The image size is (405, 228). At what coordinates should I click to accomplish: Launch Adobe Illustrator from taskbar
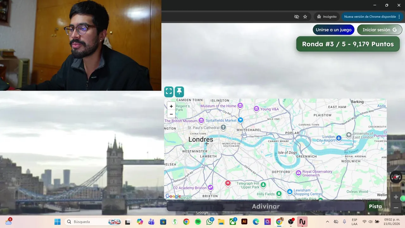tap(244, 222)
